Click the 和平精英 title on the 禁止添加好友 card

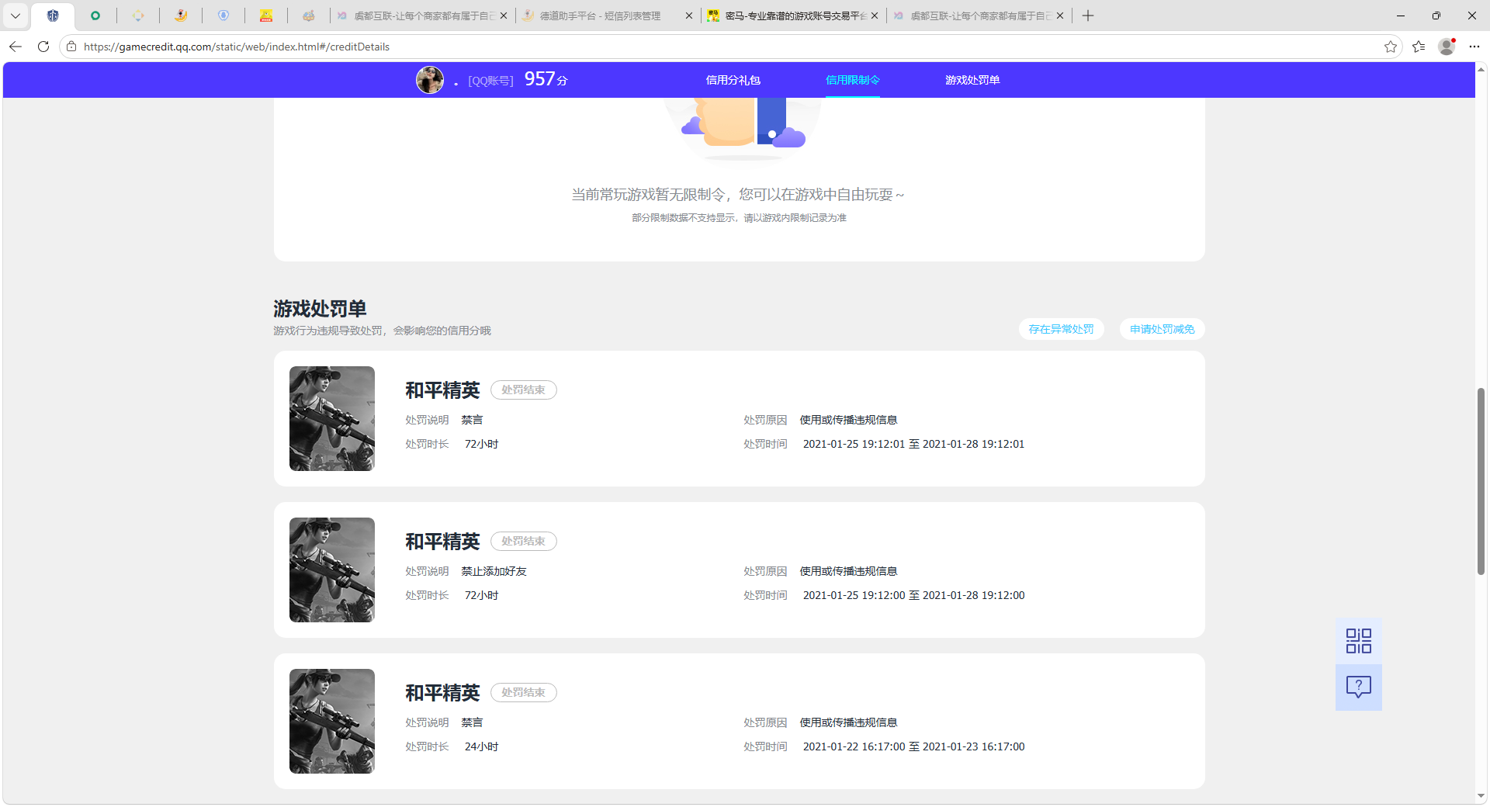pos(442,542)
